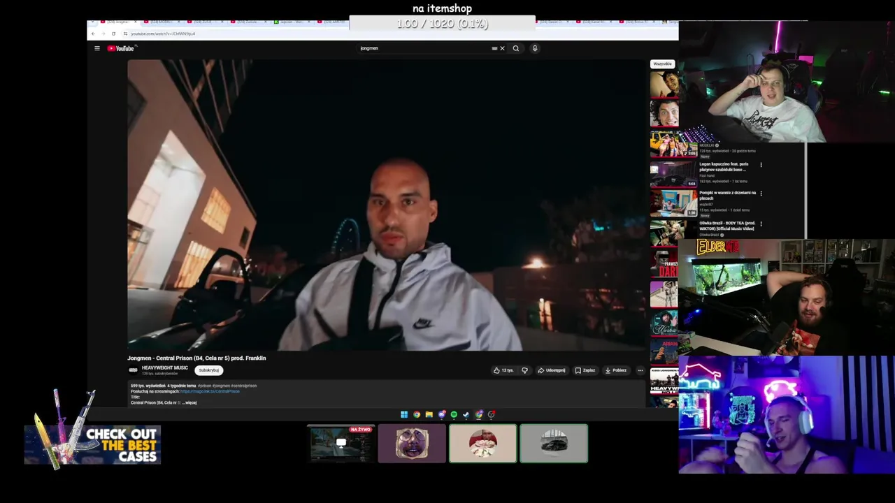Open Chrome from the taskbar
Viewport: 895px width, 503px height.
tap(417, 414)
